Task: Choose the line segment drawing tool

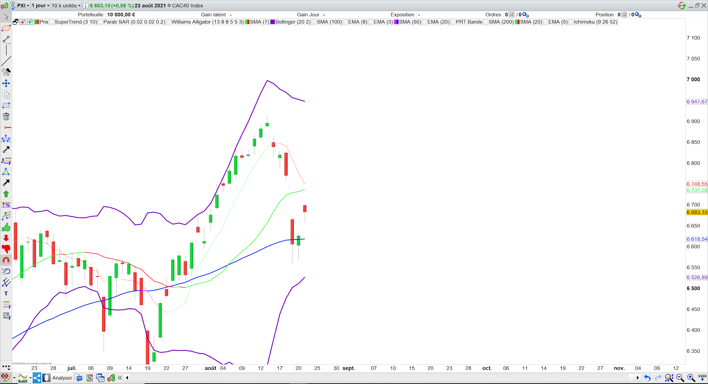Action: tap(6, 39)
